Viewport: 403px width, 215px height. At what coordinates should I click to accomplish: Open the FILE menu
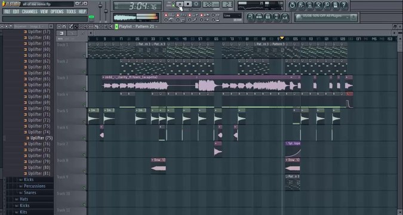7,11
